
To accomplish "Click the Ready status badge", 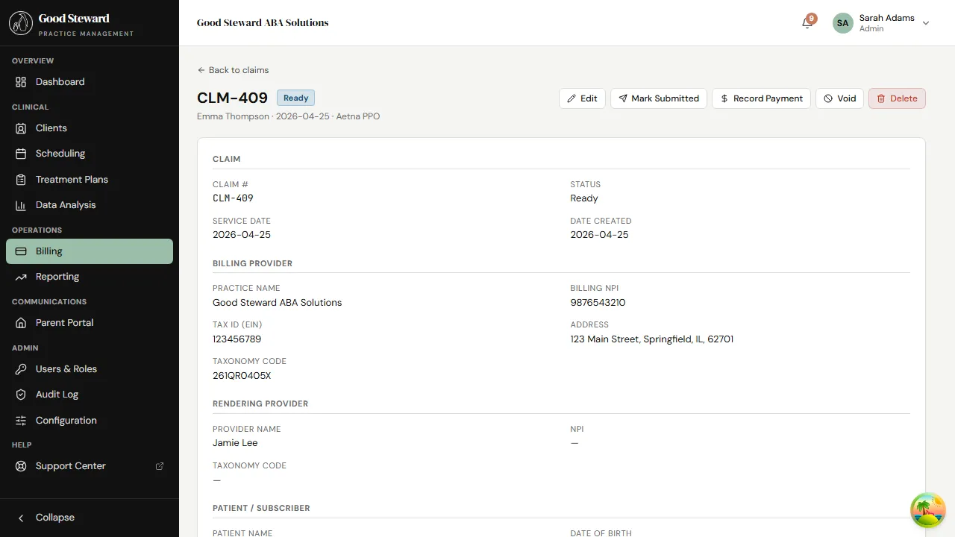I will 295,98.
